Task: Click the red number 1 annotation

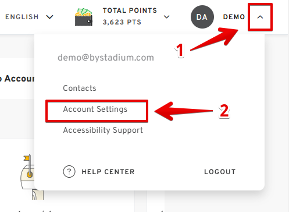Action: click(180, 50)
